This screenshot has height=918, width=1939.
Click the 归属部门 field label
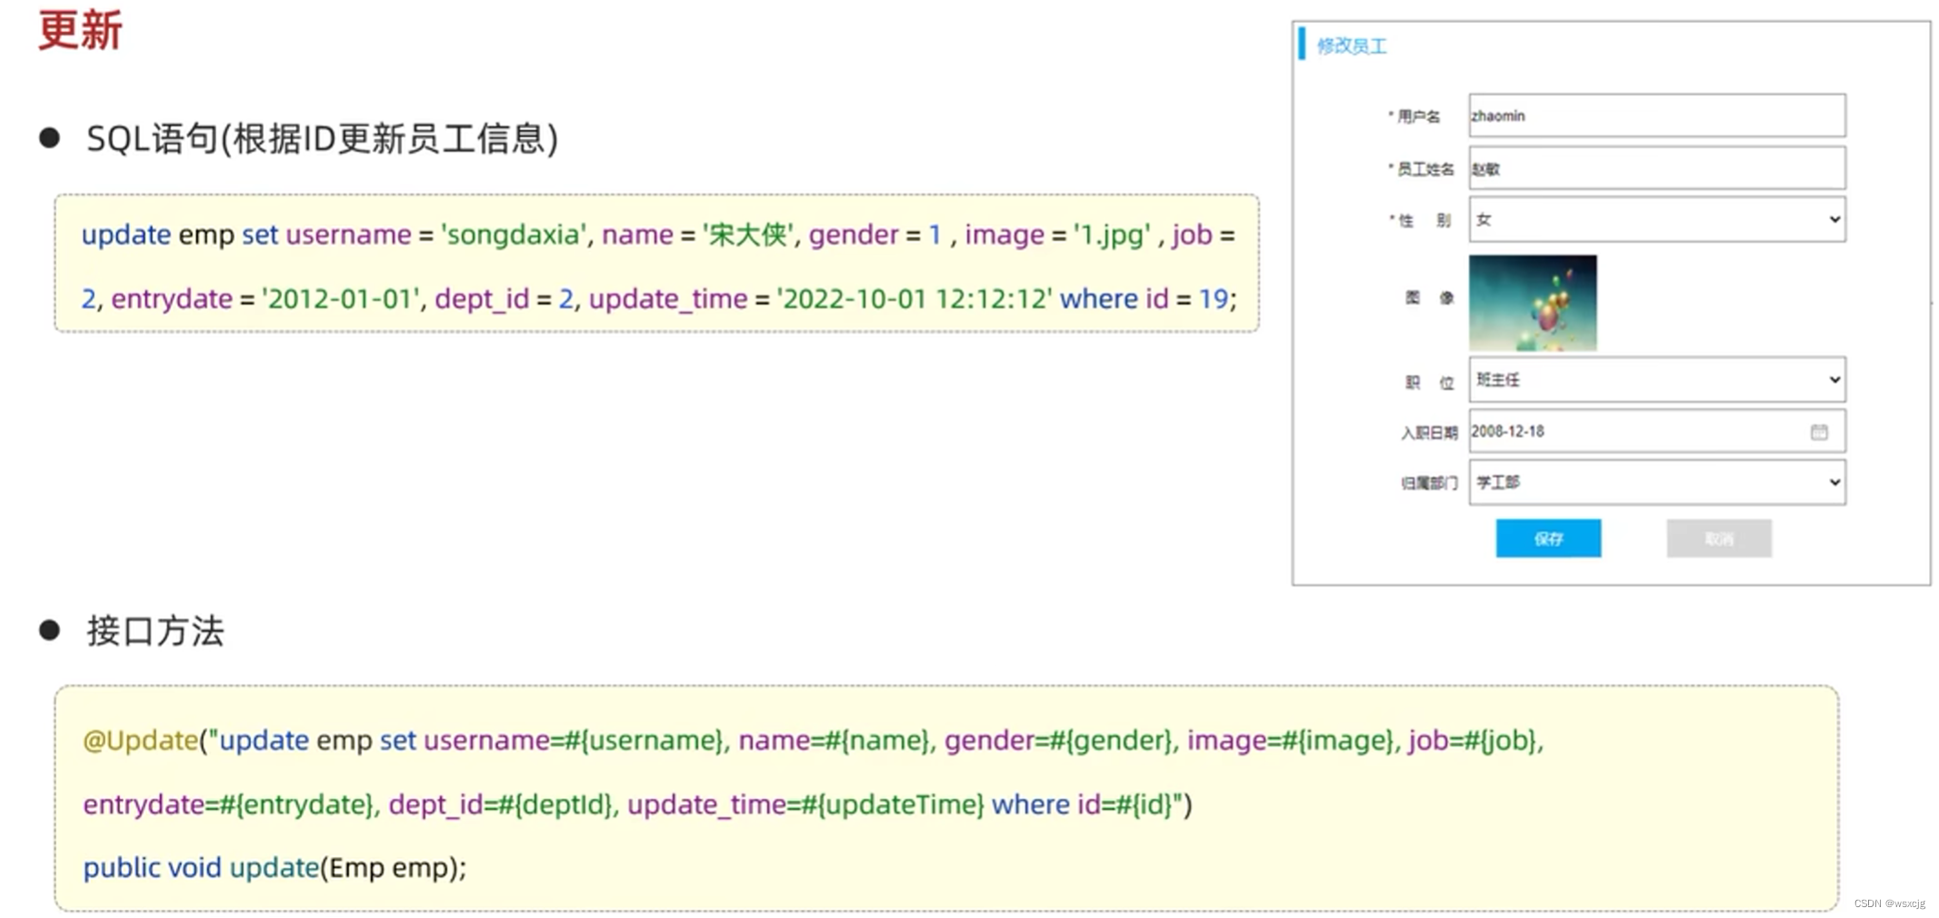click(x=1429, y=483)
